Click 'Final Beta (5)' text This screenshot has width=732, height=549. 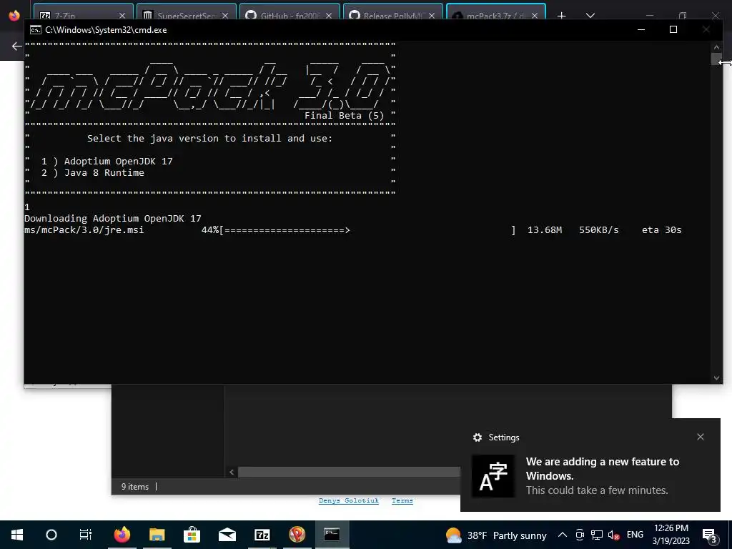pyautogui.click(x=344, y=116)
